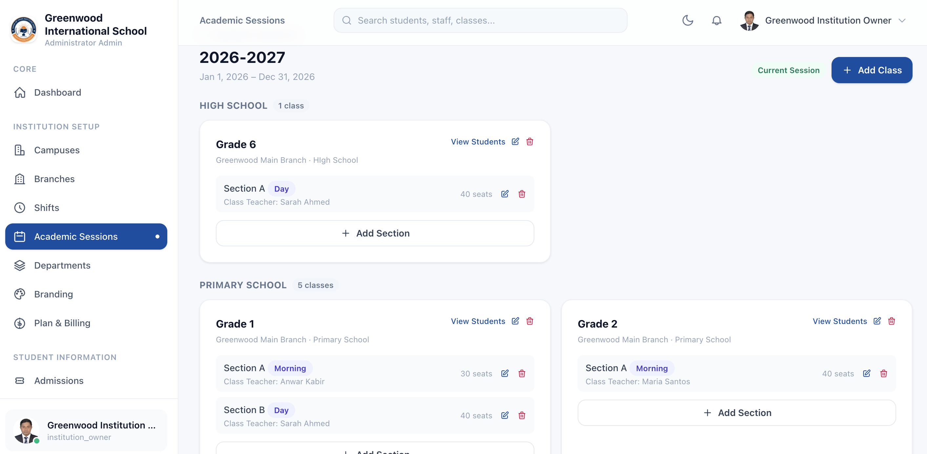Click the Add Class button

pyautogui.click(x=872, y=70)
